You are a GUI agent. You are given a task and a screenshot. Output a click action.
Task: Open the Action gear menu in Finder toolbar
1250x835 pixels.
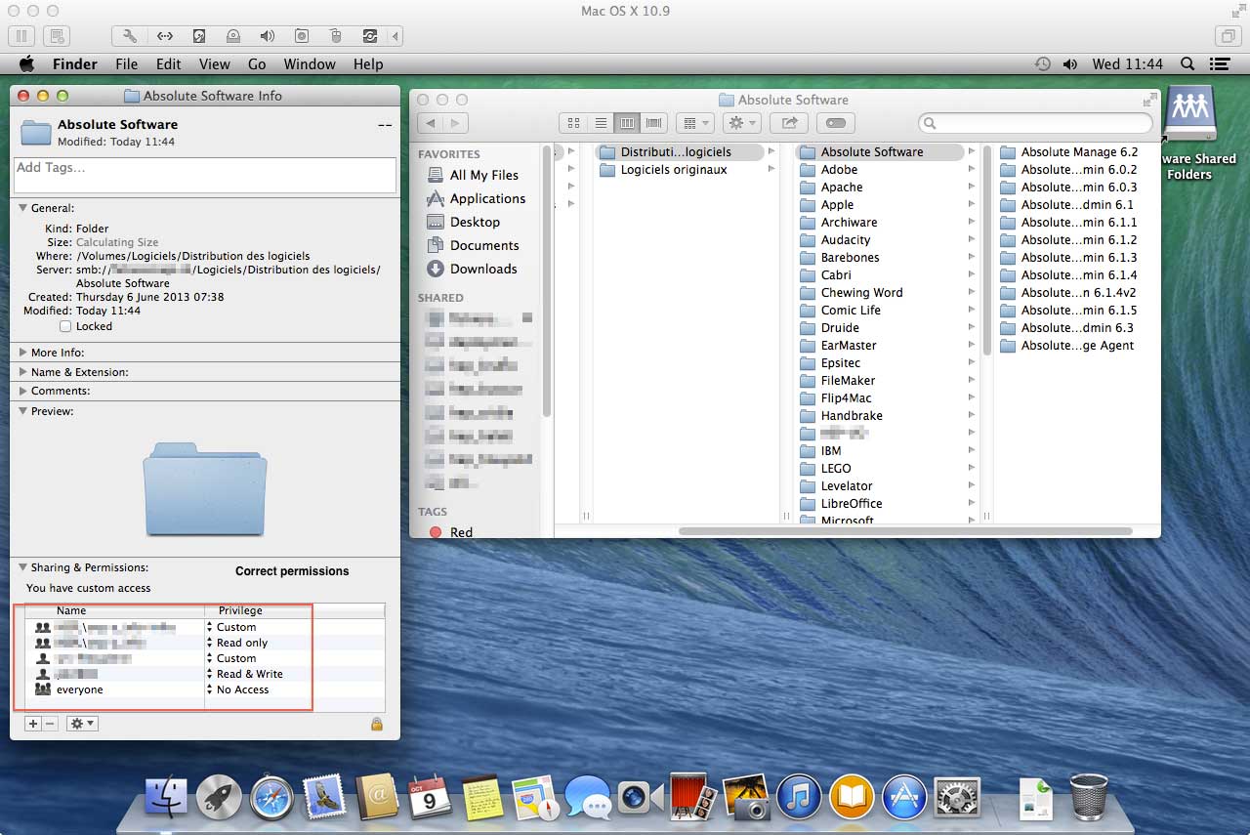[x=742, y=123]
